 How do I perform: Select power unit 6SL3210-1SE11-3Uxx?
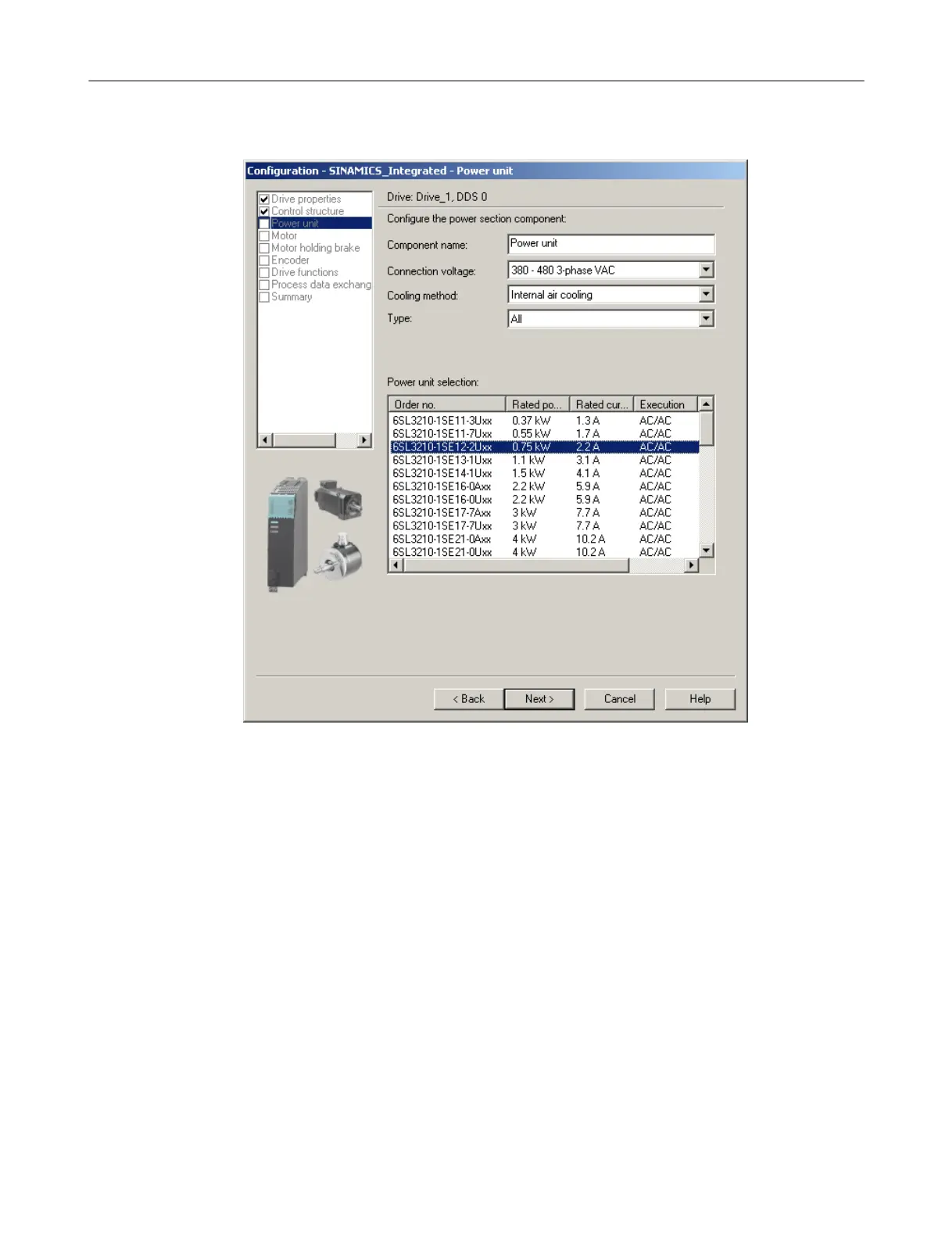tap(544, 421)
